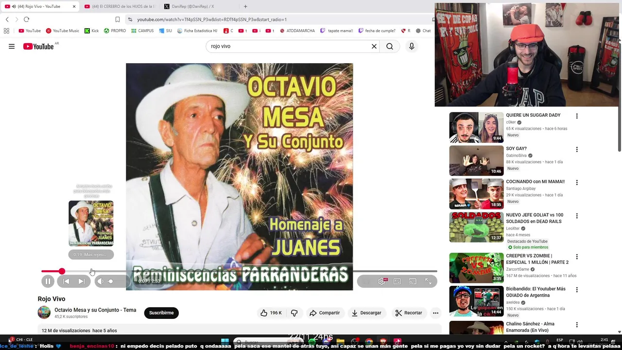Open 'NUEVO JEFE GOLIAT vs 100 SOLDADOS' video
Image resolution: width=622 pixels, height=350 pixels.
tap(476, 227)
